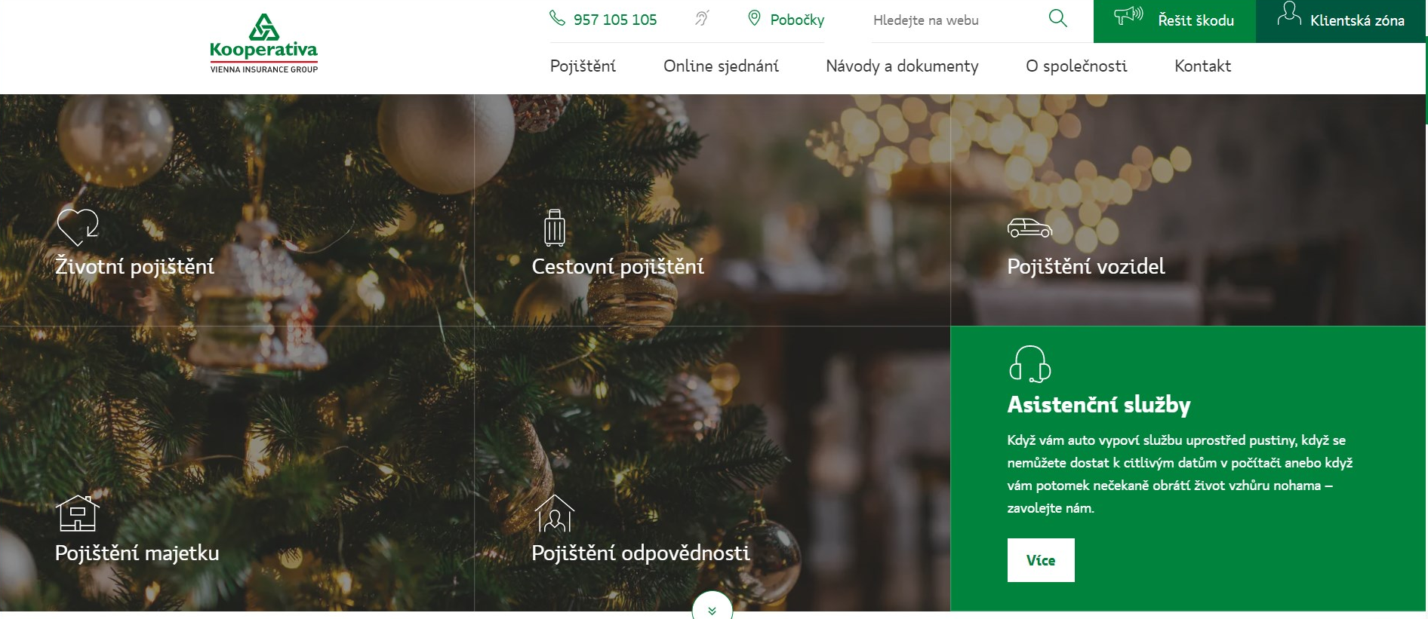1428x619 pixels.
Task: Click the headset icon in Asistenční služby
Action: [1029, 364]
